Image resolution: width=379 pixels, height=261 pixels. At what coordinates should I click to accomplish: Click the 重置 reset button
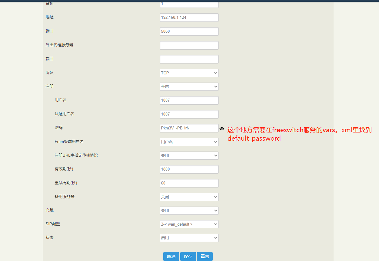(205, 256)
